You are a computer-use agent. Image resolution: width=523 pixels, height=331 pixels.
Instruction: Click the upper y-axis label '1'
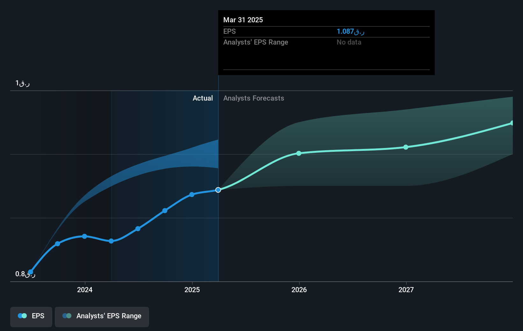click(23, 83)
